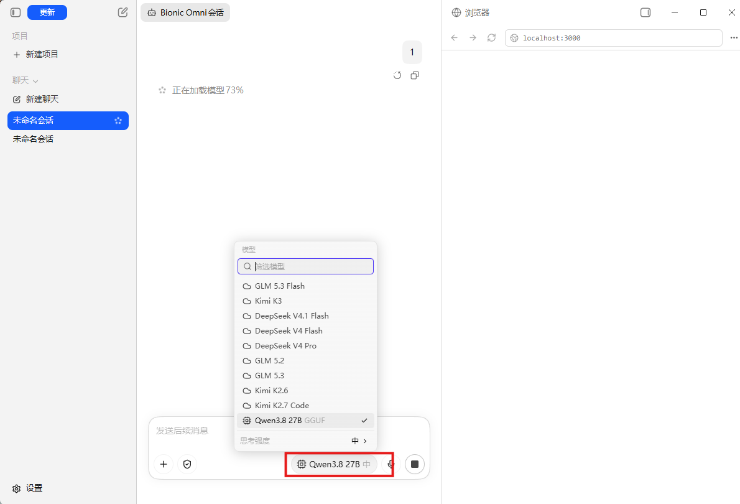740x504 pixels.
Task: Click the regenerate response icon
Action: [397, 75]
